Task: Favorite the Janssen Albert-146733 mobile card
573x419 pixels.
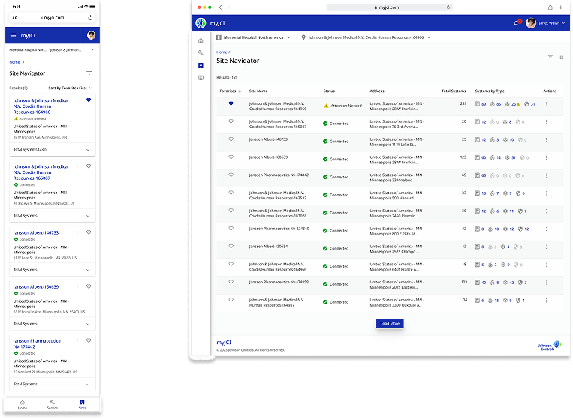Action: (x=88, y=233)
